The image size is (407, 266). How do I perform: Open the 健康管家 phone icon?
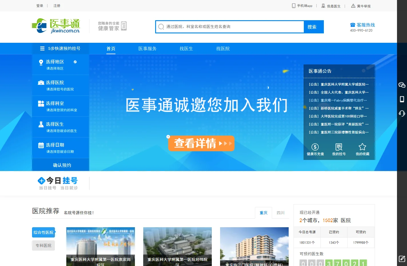(124, 26)
